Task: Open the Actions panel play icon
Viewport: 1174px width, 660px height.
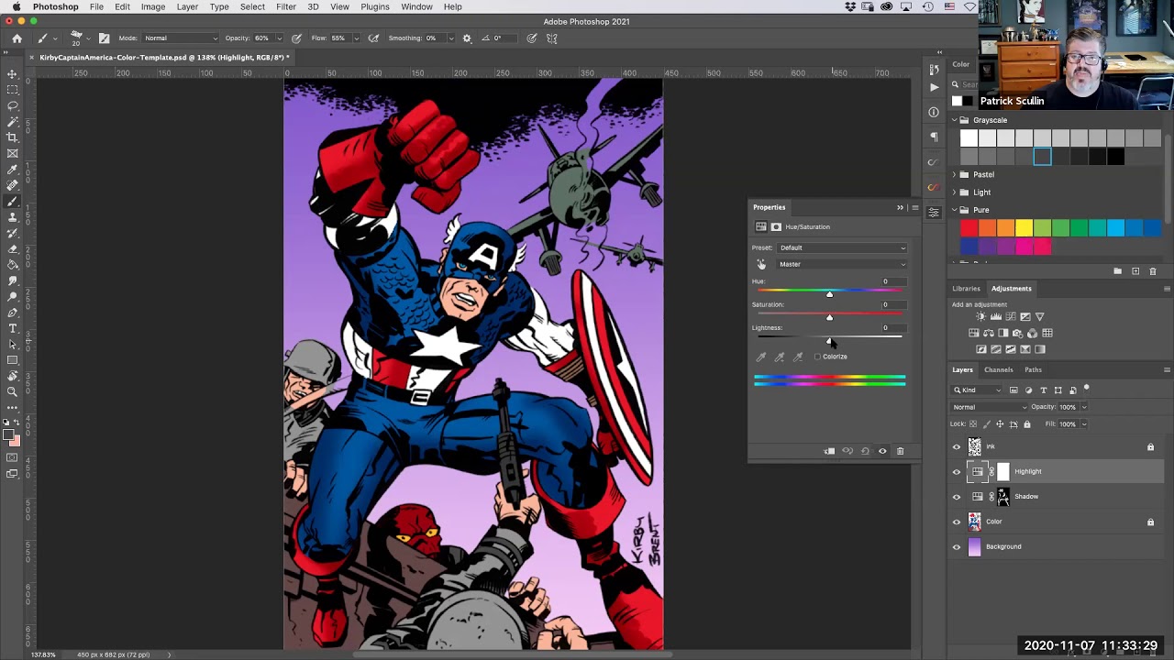Action: coord(934,87)
